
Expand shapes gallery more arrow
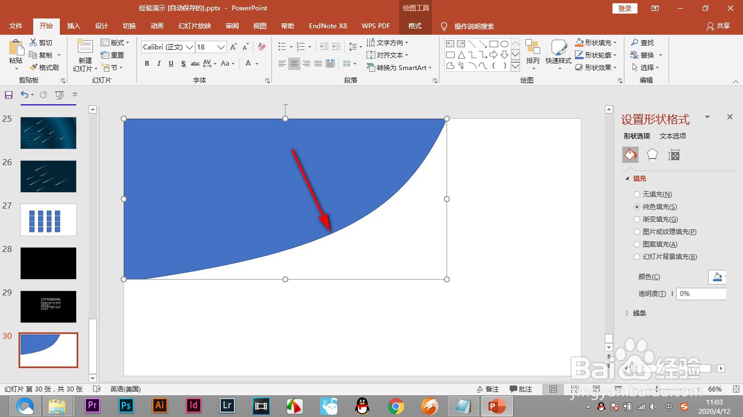click(x=515, y=66)
